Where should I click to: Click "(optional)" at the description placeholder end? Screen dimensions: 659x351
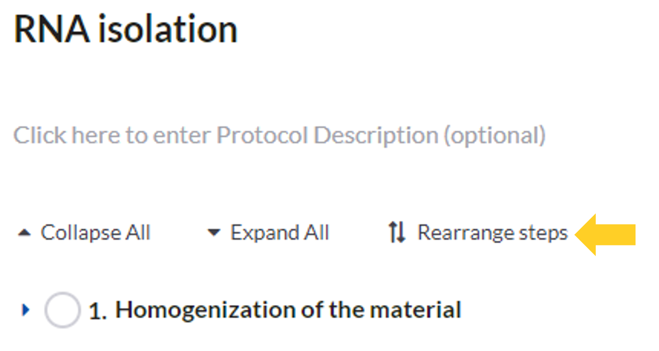point(495,135)
